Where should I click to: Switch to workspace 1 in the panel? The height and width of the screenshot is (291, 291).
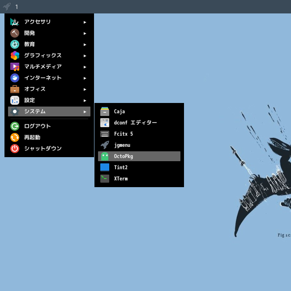(17, 7)
